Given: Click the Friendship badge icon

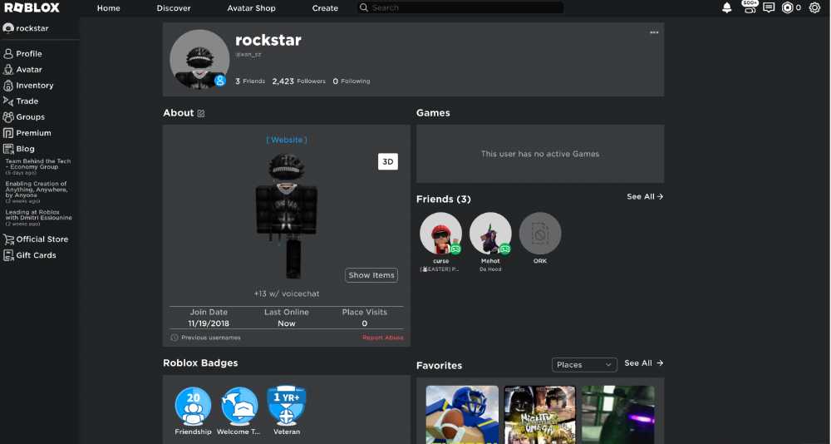Looking at the screenshot, I should [193, 405].
